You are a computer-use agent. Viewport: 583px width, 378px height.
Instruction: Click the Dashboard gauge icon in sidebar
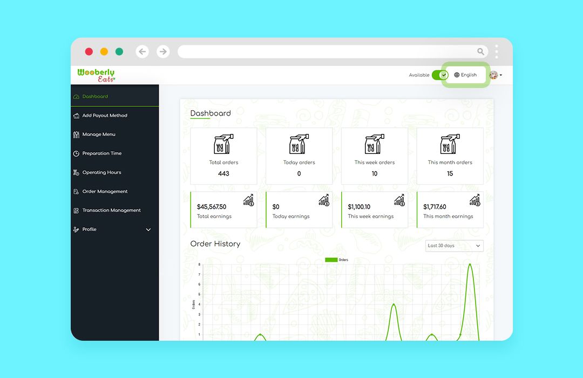coord(76,97)
